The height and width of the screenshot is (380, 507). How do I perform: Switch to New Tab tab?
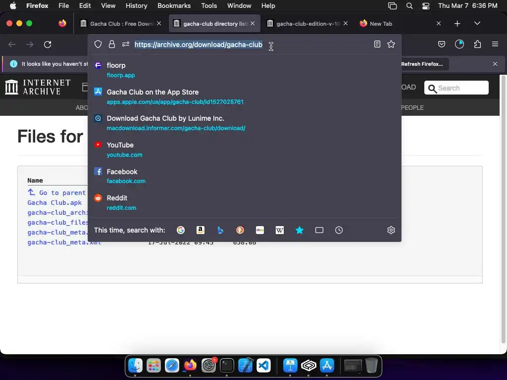click(381, 24)
